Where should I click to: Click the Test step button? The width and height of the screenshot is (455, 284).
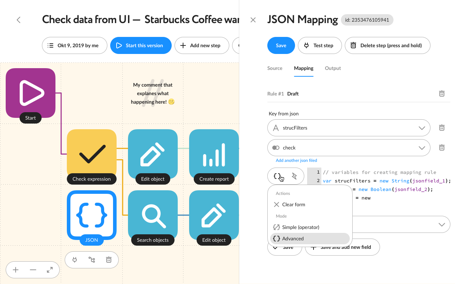point(320,45)
